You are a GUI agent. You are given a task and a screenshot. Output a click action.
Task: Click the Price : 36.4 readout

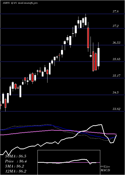point(16,161)
